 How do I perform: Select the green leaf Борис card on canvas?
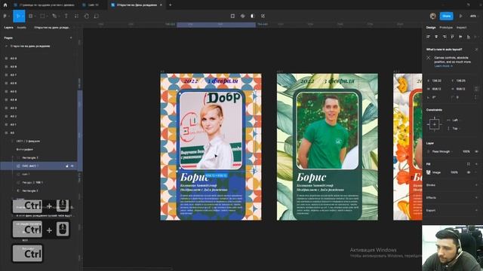pos(327,147)
